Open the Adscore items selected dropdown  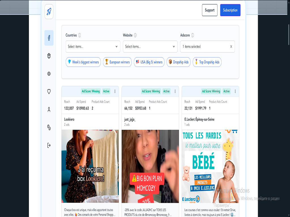208,47
